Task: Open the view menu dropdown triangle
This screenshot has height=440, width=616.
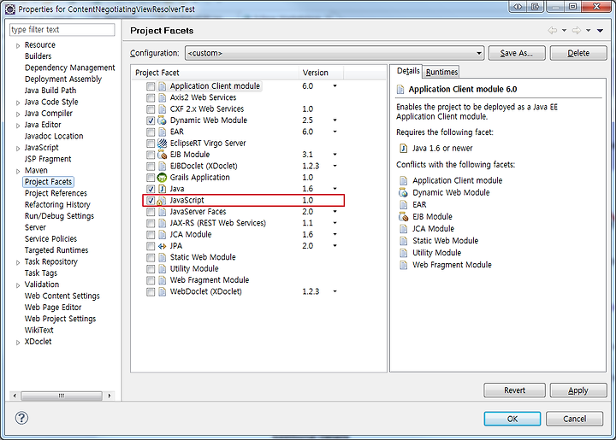Action: (x=600, y=30)
